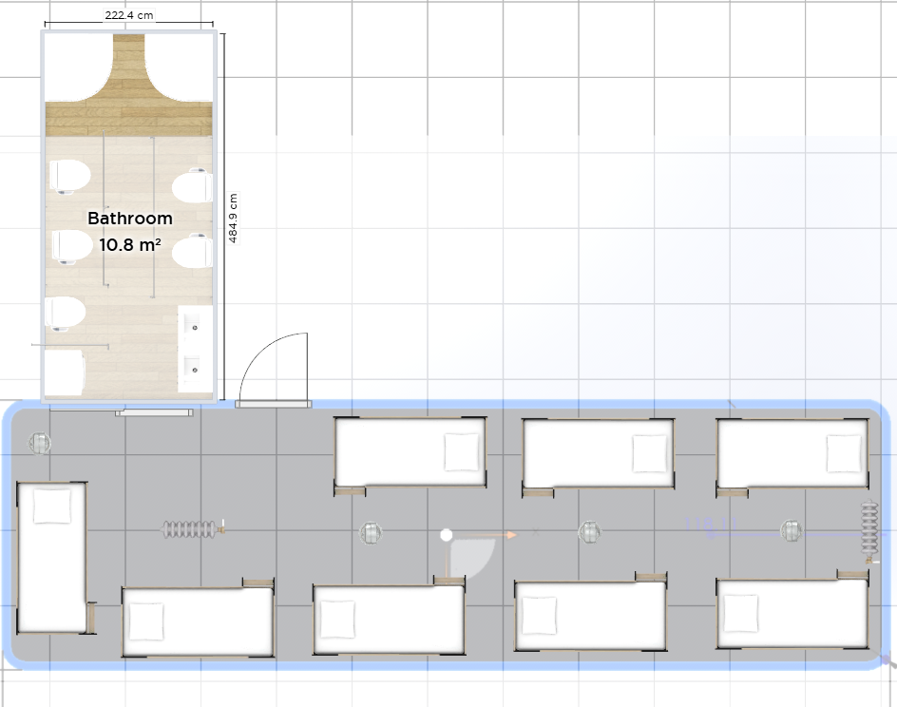Select the upper toilet on bathroom's right wall
This screenshot has height=707, width=897.
click(194, 185)
